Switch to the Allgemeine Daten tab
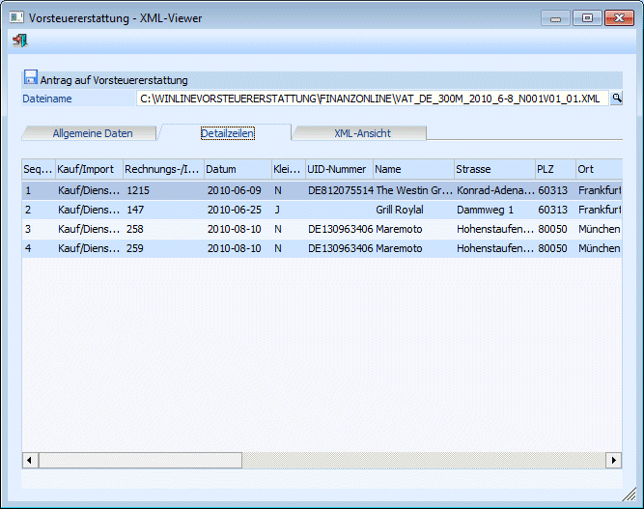The height and width of the screenshot is (509, 644). (92, 133)
